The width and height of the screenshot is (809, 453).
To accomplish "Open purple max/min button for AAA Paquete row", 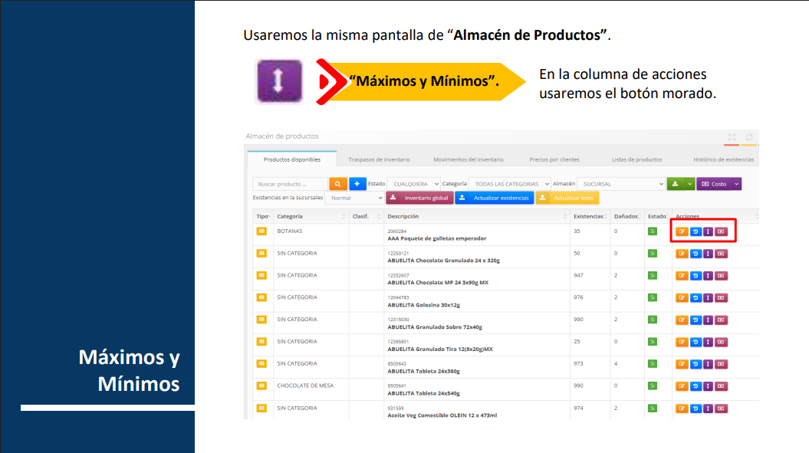I will (709, 231).
